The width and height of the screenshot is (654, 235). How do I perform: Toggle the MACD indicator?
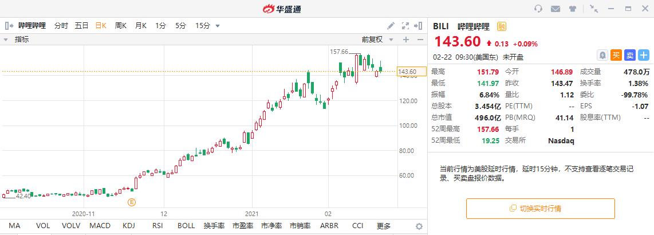pyautogui.click(x=100, y=226)
